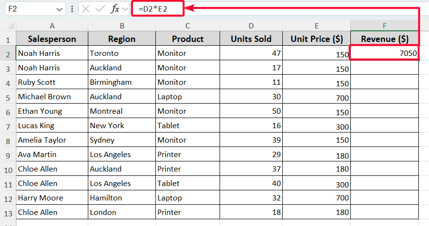Image resolution: width=429 pixels, height=226 pixels.
Task: Select column F header
Action: [385, 26]
